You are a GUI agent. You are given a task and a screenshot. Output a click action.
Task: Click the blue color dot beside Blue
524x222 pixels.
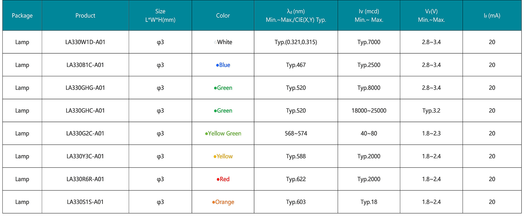click(x=218, y=65)
